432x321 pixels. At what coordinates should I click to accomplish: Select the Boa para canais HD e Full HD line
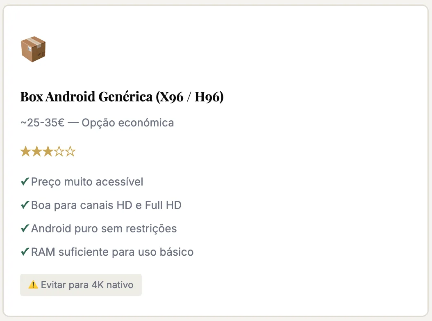coord(106,205)
